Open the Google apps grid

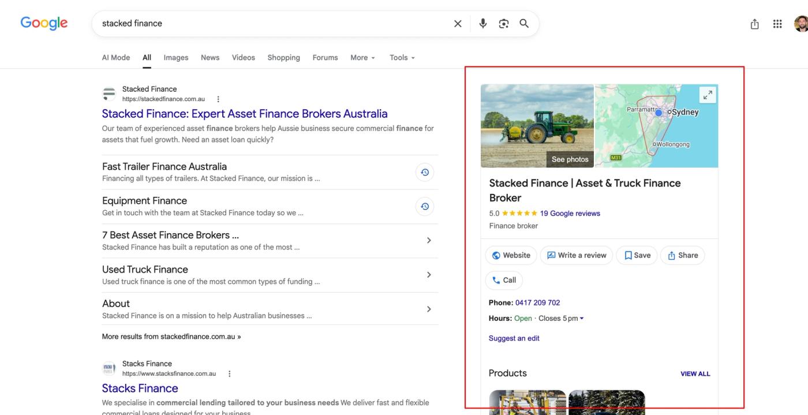point(777,24)
